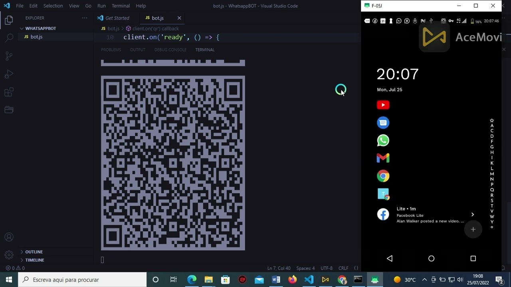The height and width of the screenshot is (287, 511).
Task: Tap the star at top of alphabet index
Action: (492, 120)
